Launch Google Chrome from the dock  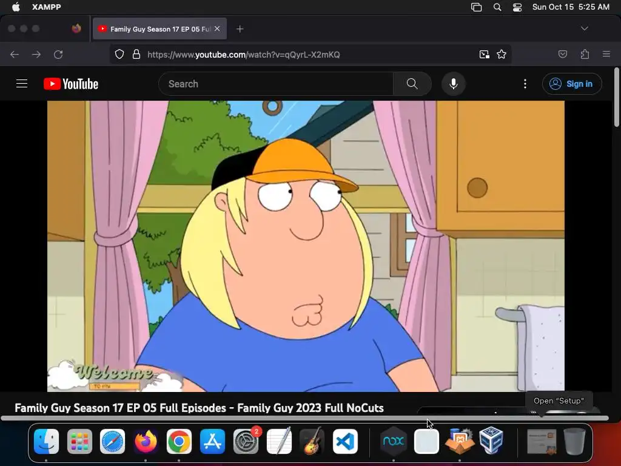pyautogui.click(x=179, y=441)
